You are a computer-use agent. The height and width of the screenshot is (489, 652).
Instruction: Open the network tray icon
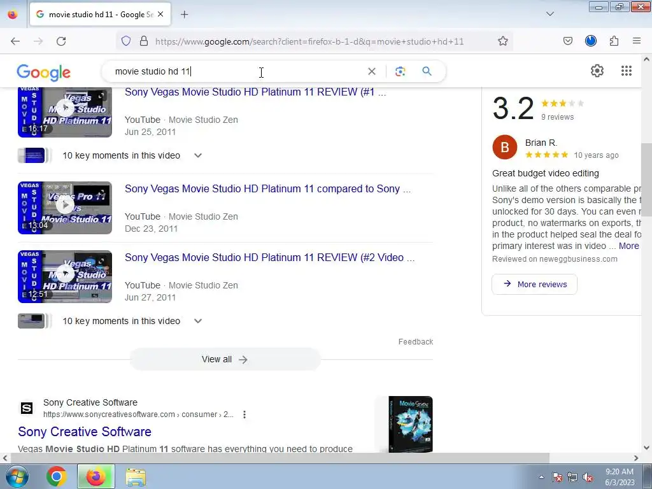(x=572, y=478)
